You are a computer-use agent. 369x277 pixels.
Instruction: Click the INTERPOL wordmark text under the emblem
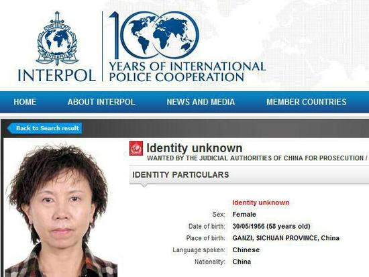pos(56,75)
